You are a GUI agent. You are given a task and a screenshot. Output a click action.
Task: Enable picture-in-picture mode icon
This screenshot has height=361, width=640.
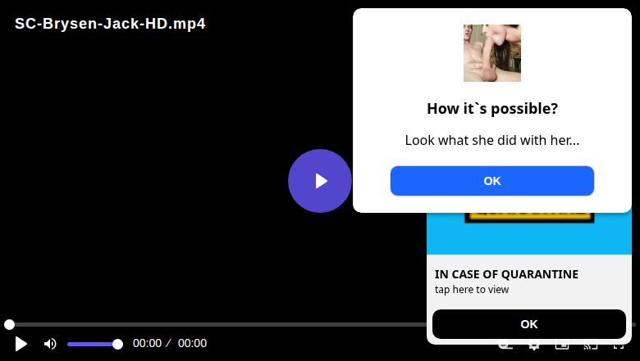click(562, 347)
